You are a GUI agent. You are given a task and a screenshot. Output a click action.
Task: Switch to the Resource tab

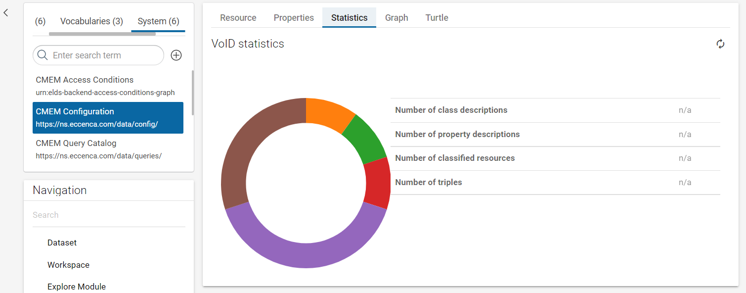(x=238, y=18)
